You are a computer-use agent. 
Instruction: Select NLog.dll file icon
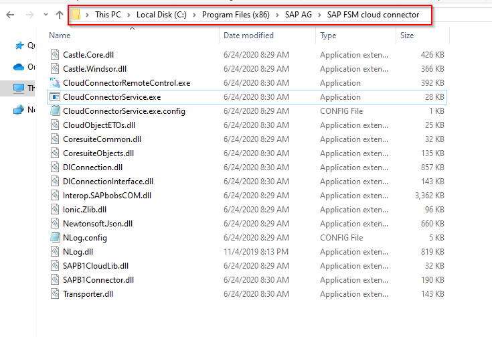click(x=55, y=251)
